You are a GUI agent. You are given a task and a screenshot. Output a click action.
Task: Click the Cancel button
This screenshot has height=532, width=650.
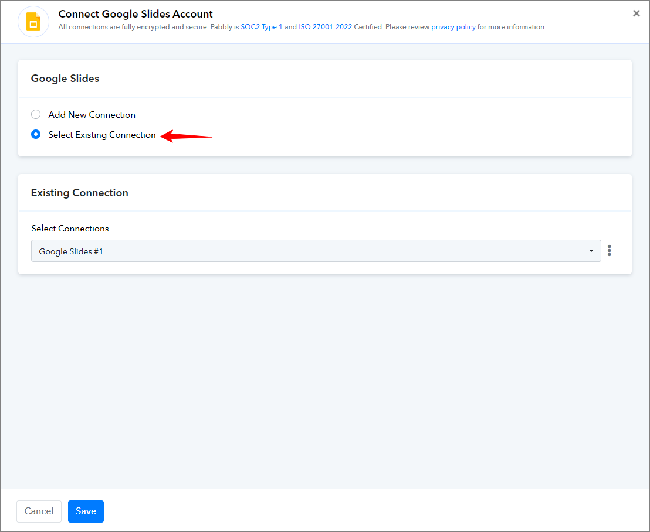click(x=39, y=511)
